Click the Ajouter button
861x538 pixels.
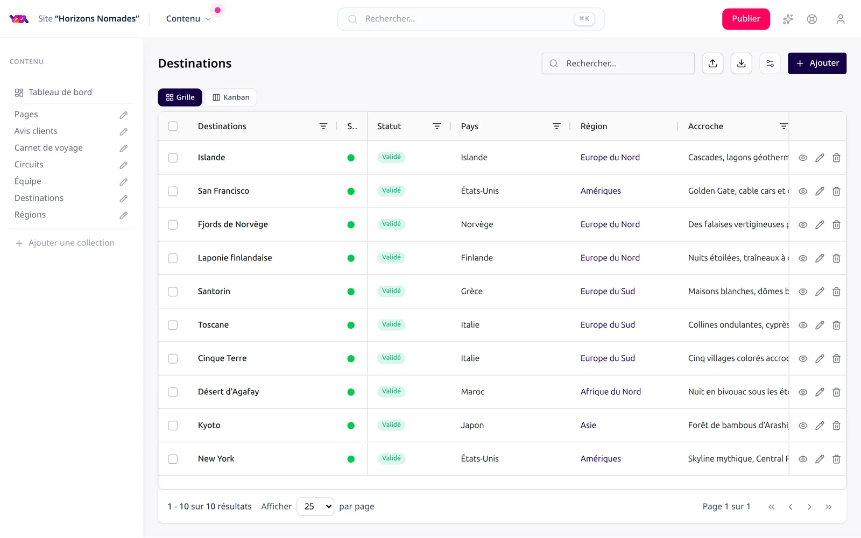click(x=817, y=63)
